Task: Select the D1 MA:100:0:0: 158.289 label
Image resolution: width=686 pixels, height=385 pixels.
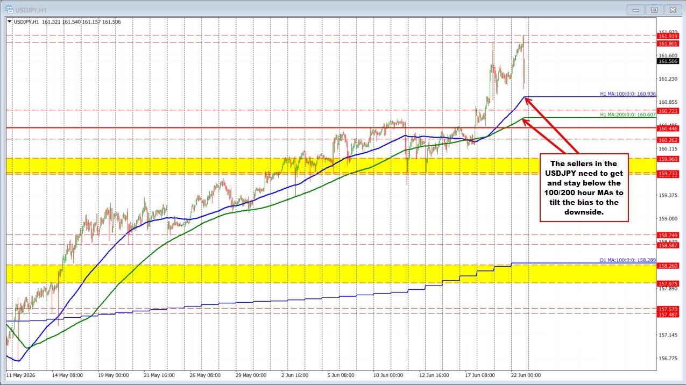Action: (628, 260)
